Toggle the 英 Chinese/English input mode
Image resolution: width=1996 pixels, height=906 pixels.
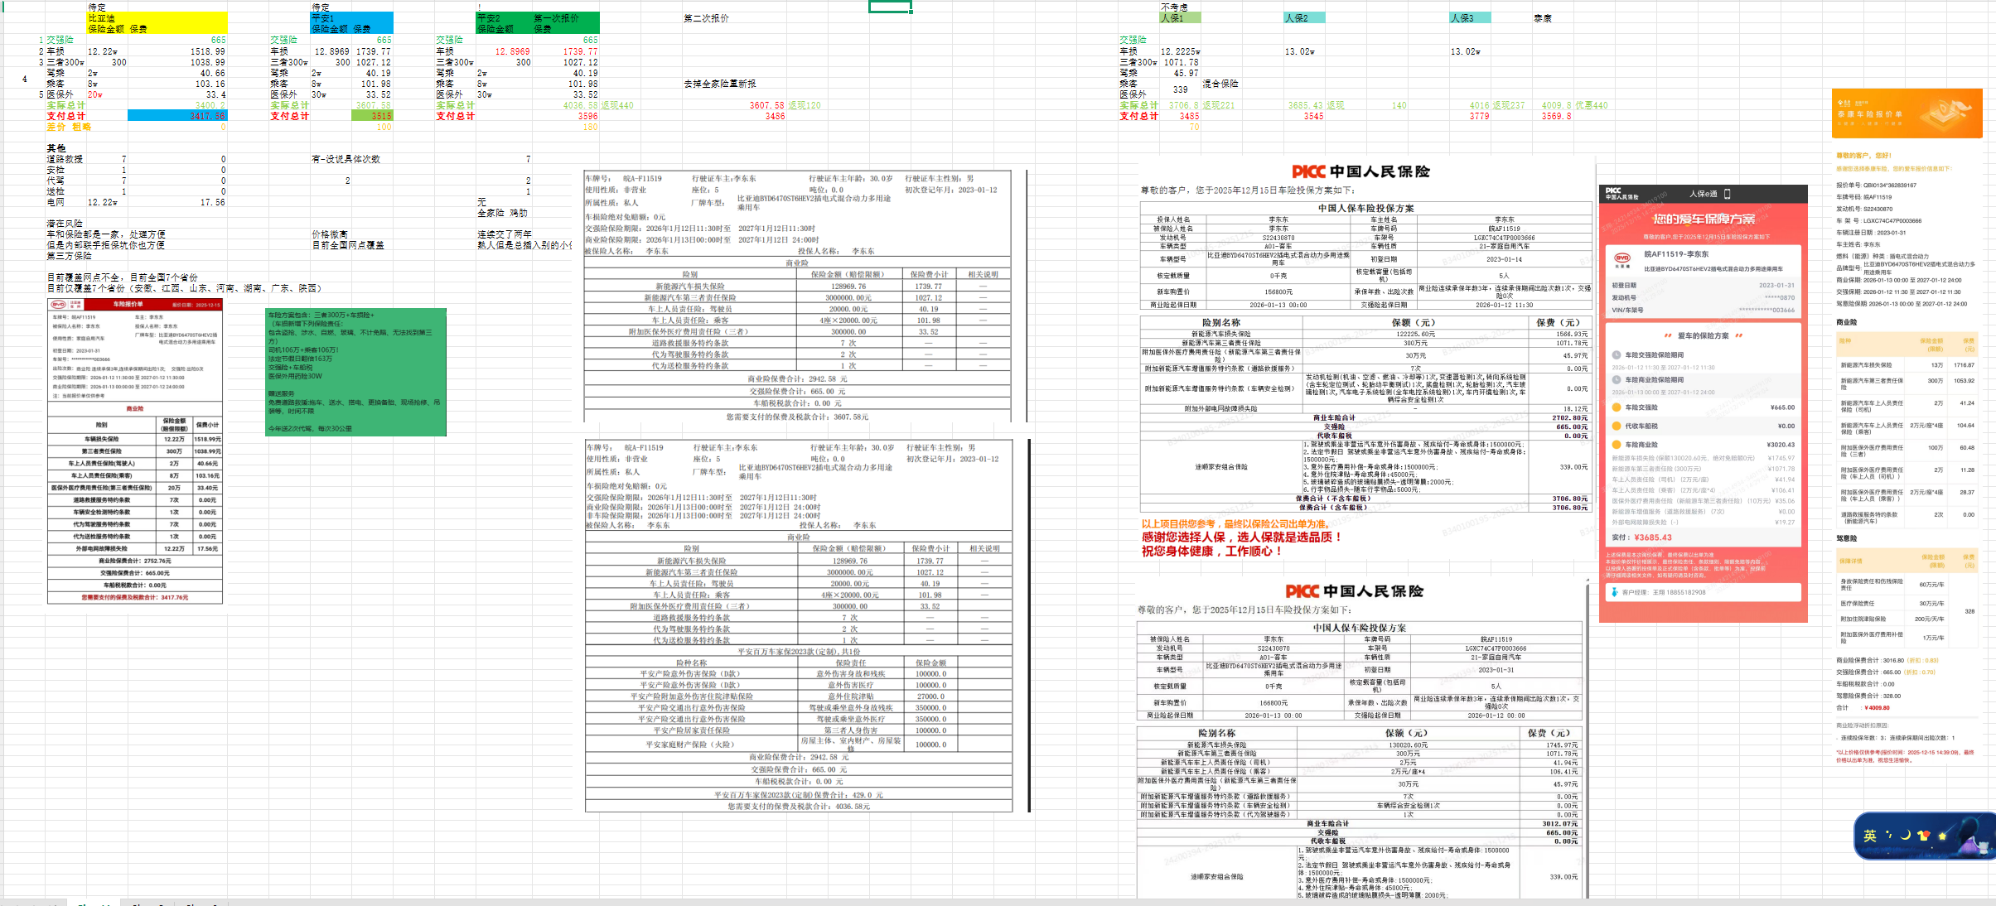(x=1870, y=836)
